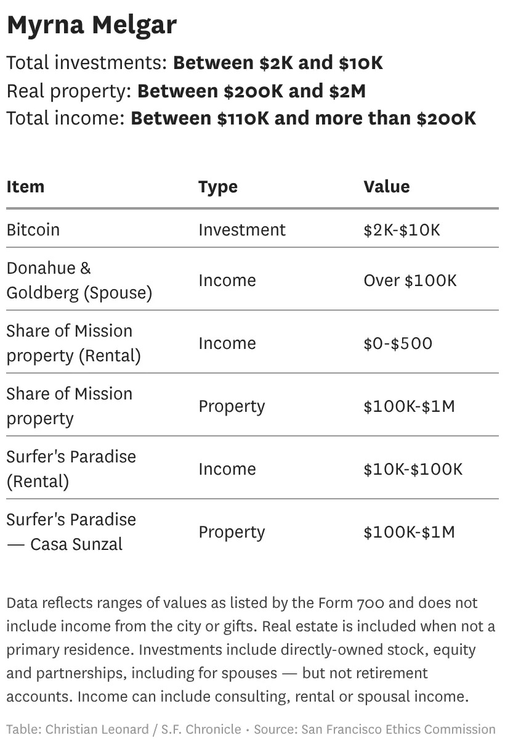Click Surfer's Paradise — Casa Sunzal item
The height and width of the screenshot is (746, 505).
coord(71,531)
